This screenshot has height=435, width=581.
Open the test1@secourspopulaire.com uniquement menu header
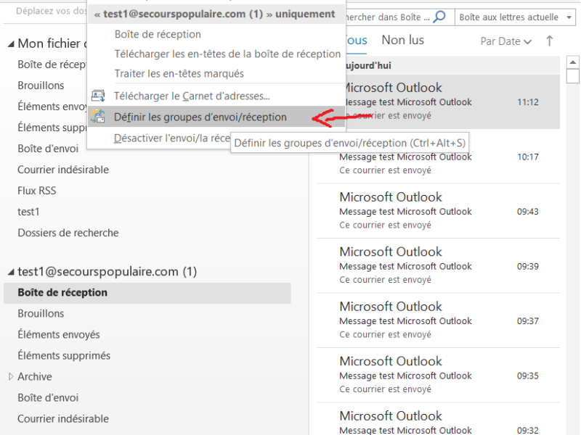[x=216, y=14]
